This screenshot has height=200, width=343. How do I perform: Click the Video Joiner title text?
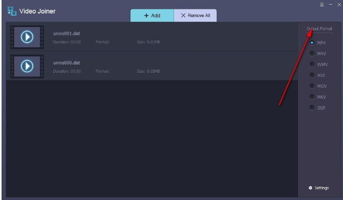pyautogui.click(x=38, y=11)
